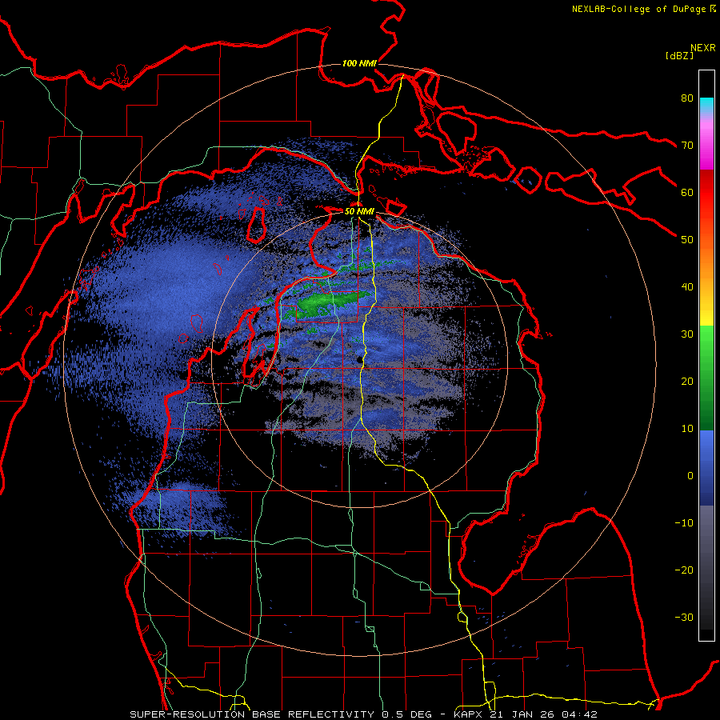
Task: Select the magenta-pink segment of the color bar
Action: click(706, 142)
